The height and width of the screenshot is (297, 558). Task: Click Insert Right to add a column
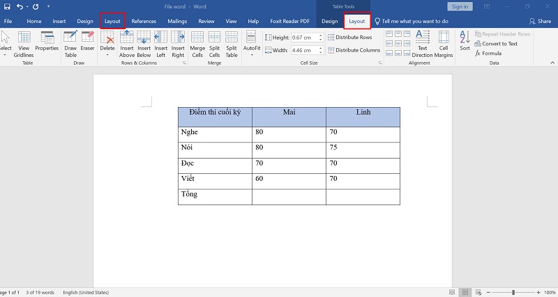tap(178, 44)
